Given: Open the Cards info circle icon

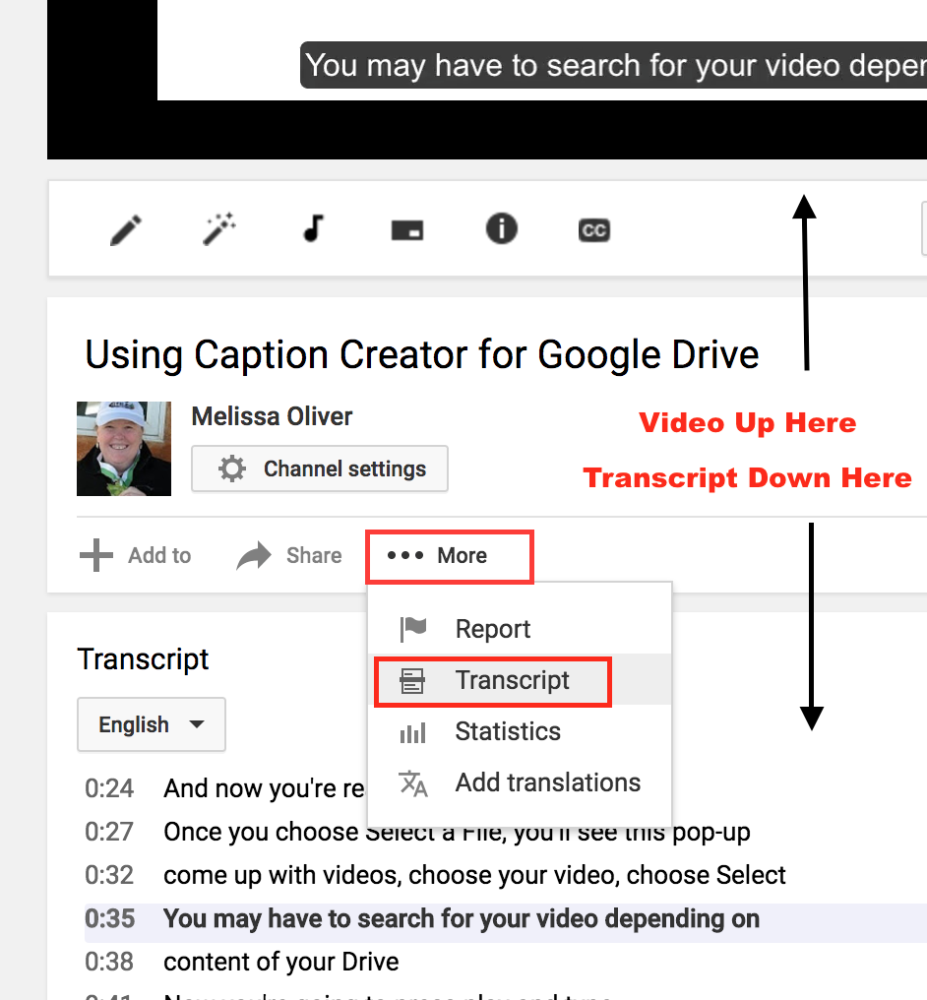Looking at the screenshot, I should [x=502, y=229].
